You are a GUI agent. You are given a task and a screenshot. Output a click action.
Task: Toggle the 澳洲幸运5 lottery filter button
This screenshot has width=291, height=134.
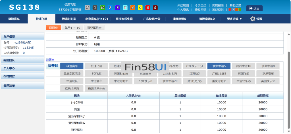tap(219, 66)
